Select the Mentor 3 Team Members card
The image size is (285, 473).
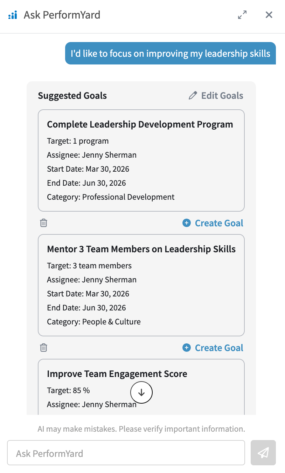pos(141,285)
